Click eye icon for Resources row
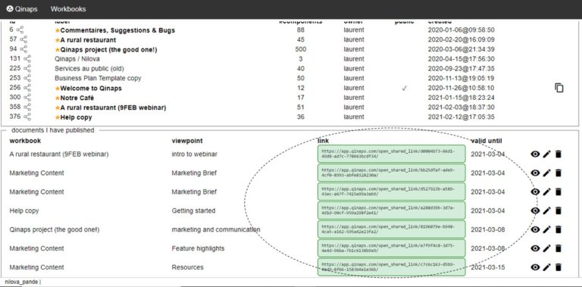 535,267
